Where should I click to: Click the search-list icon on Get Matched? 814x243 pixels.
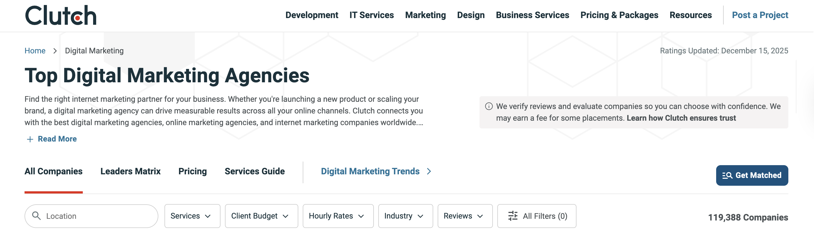click(x=727, y=175)
